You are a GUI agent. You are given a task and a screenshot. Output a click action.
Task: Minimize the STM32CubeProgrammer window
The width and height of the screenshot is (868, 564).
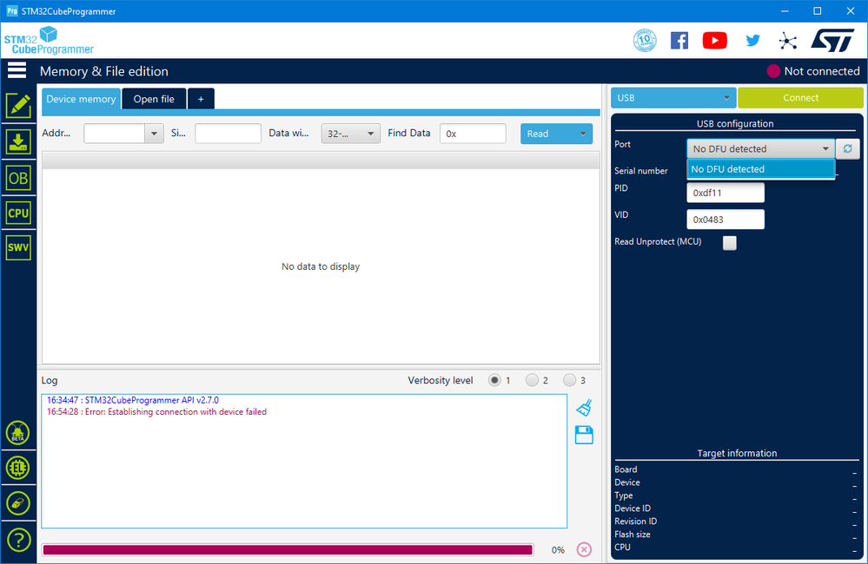[x=785, y=11]
